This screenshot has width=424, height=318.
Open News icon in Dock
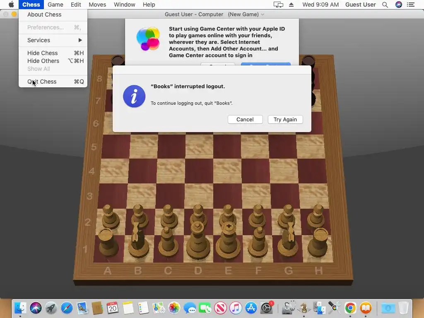(220, 308)
